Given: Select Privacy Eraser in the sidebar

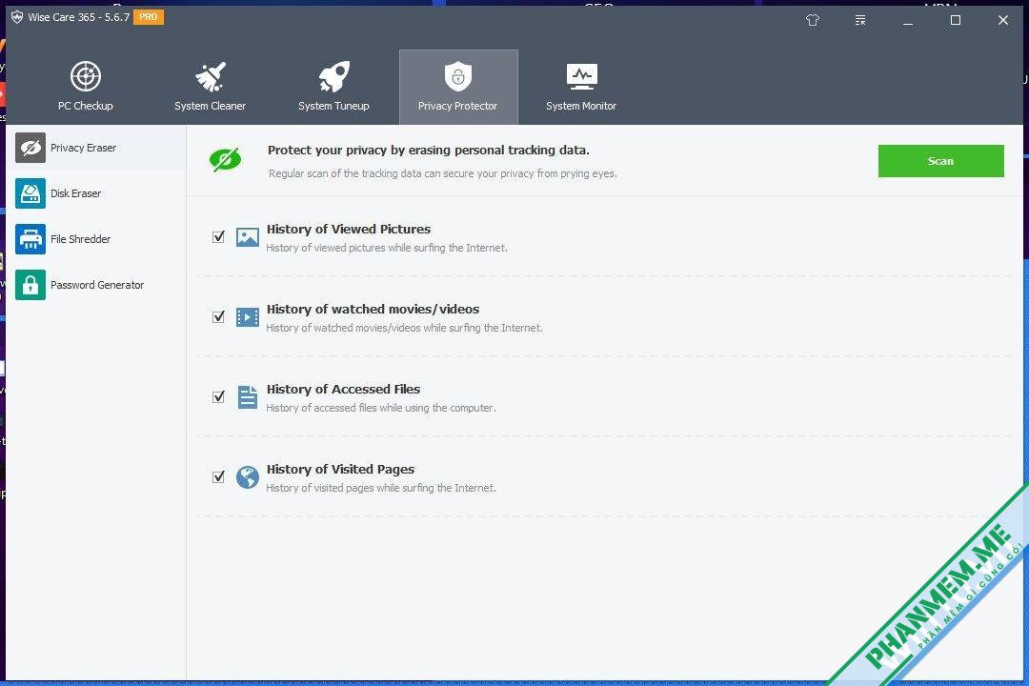Looking at the screenshot, I should point(96,148).
